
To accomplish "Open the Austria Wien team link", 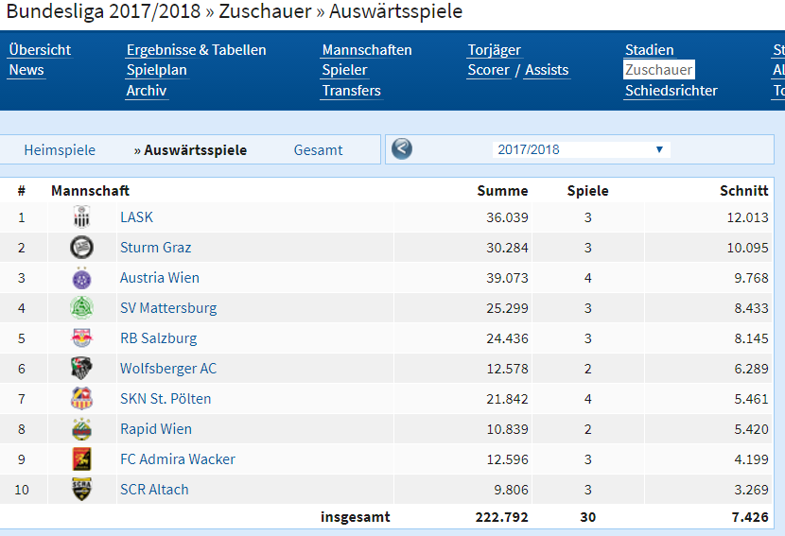I will click(160, 278).
